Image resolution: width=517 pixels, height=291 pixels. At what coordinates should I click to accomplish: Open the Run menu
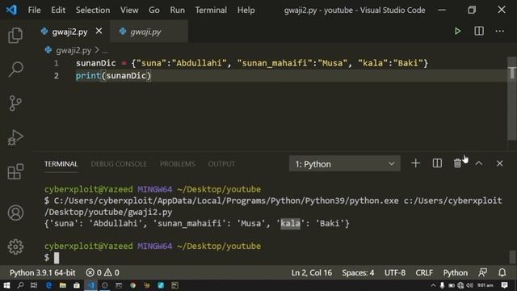pyautogui.click(x=178, y=11)
